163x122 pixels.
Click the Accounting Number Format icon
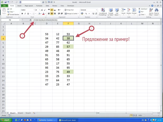coord(82,14)
